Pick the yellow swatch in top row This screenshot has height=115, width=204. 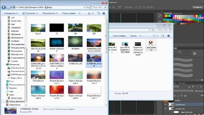click(166, 16)
